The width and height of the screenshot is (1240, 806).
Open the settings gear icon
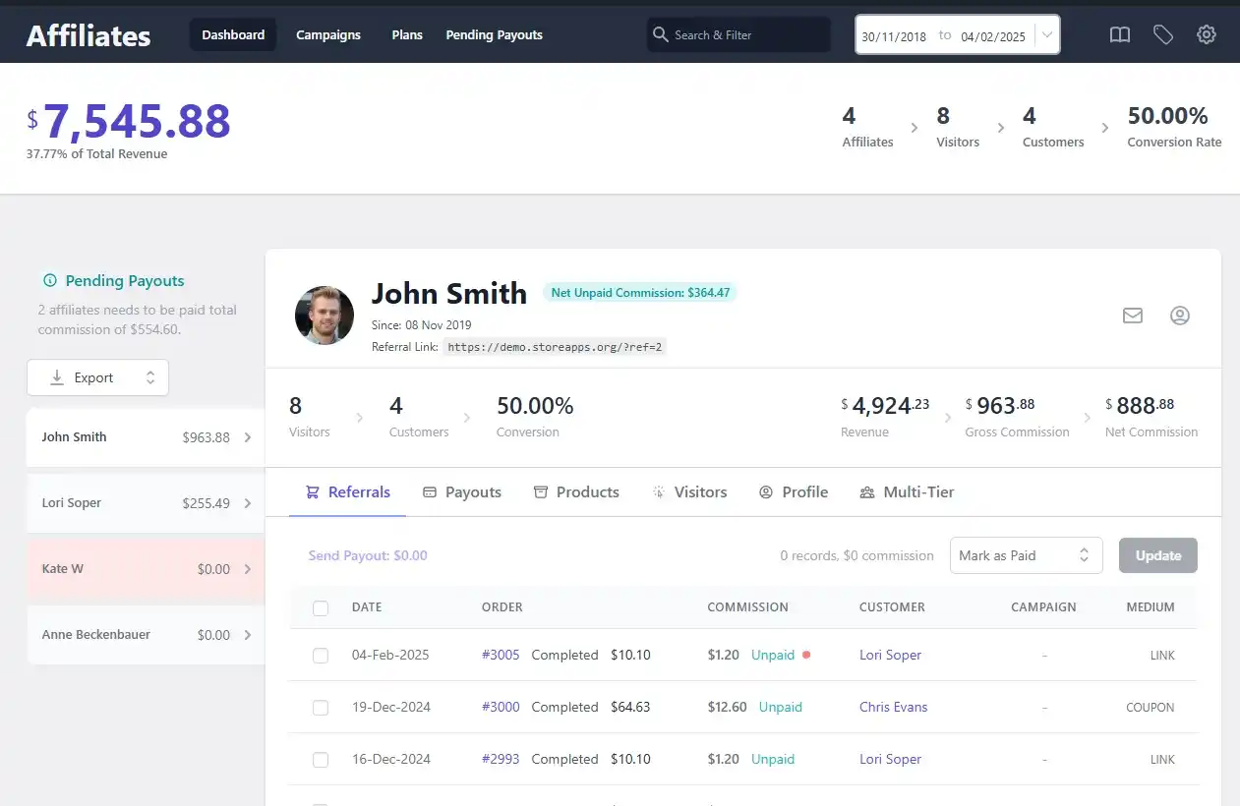point(1207,34)
